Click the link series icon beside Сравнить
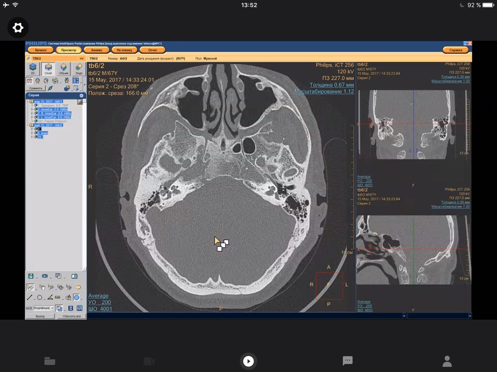This screenshot has height=372, width=497. pos(50,88)
